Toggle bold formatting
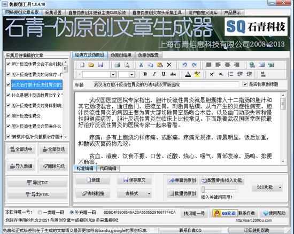 (145, 74)
